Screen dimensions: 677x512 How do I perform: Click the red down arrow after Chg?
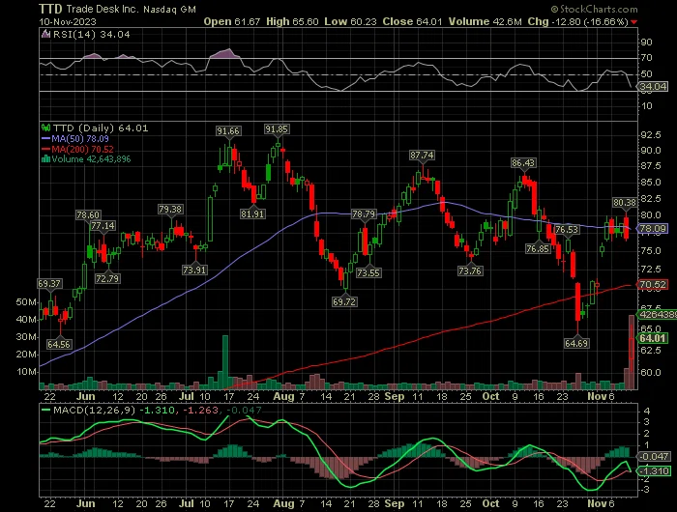coord(633,22)
